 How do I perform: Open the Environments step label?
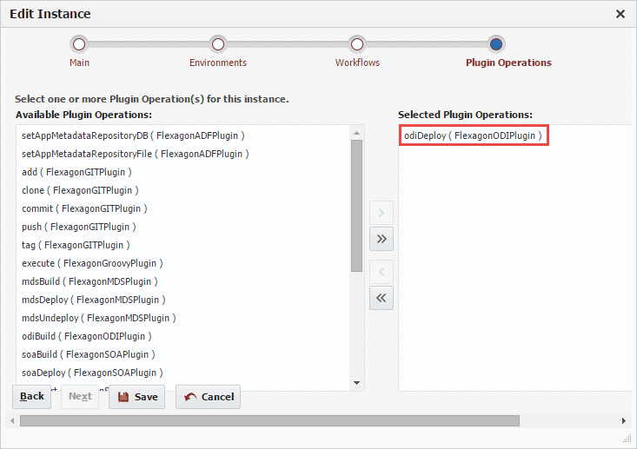click(218, 63)
